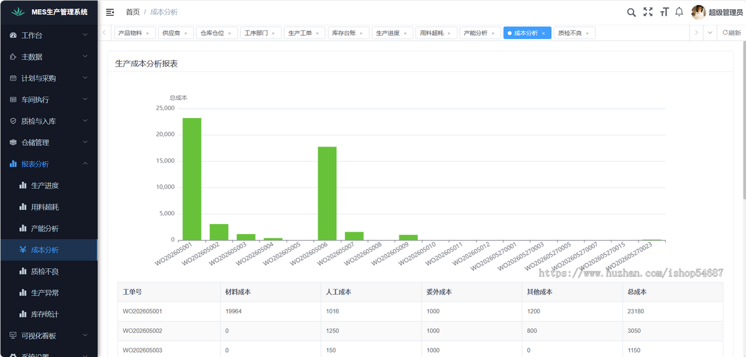Close the 工序部门 tab

click(274, 34)
